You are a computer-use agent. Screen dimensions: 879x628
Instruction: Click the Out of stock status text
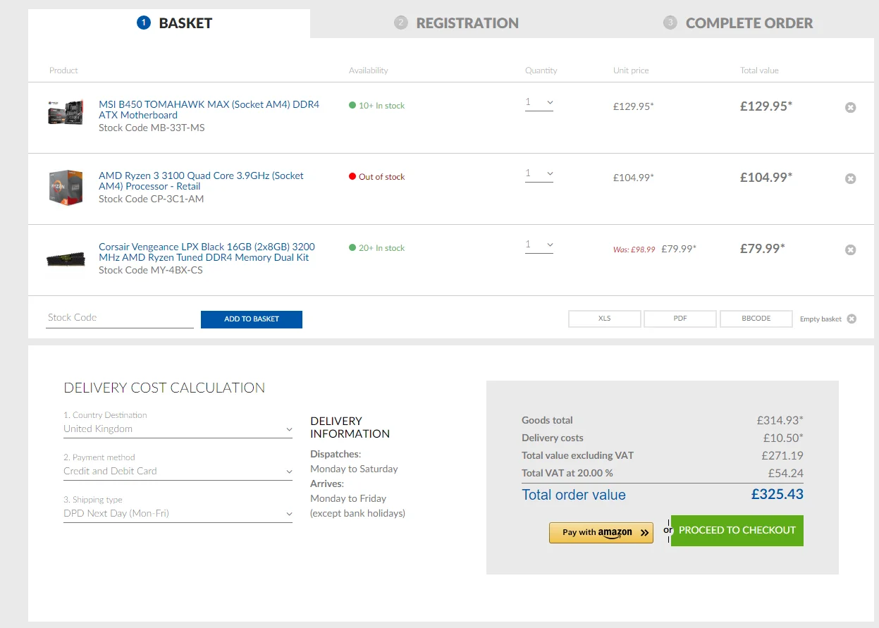[x=382, y=177]
